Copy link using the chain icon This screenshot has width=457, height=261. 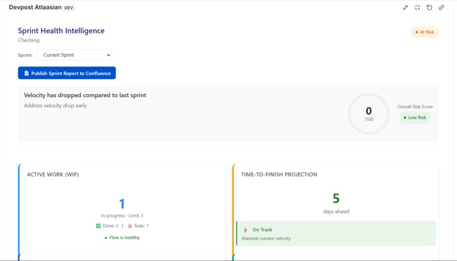[441, 7]
